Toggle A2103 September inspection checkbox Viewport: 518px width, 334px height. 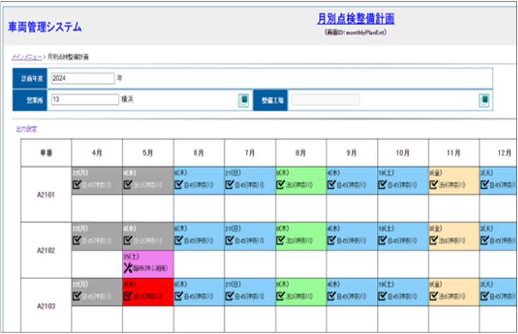pos(331,296)
